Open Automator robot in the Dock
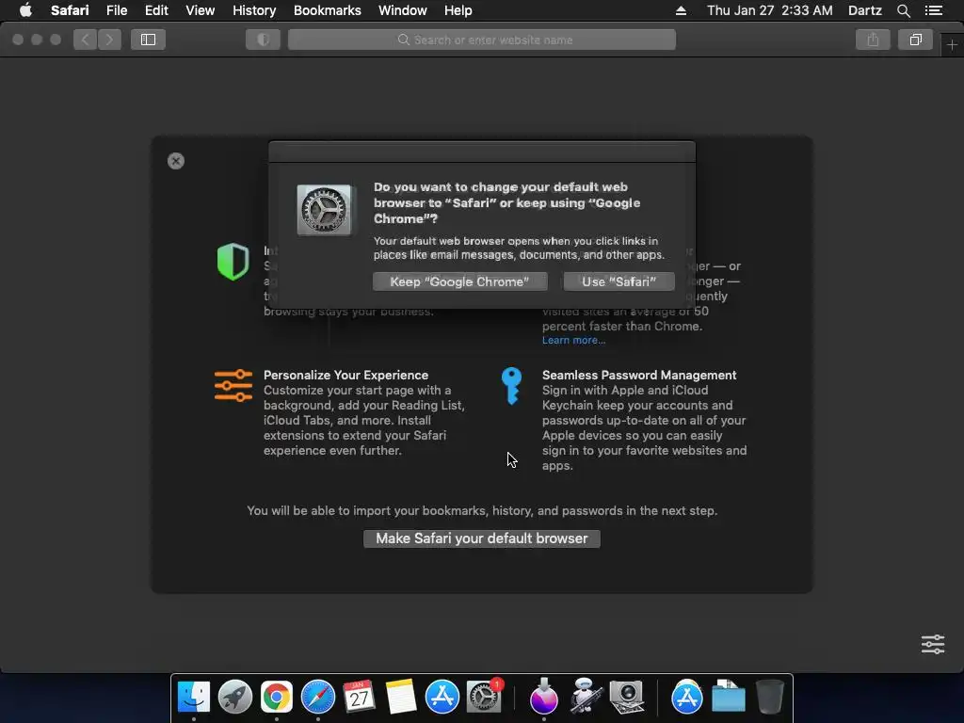Viewport: 964px width, 723px height. click(586, 697)
